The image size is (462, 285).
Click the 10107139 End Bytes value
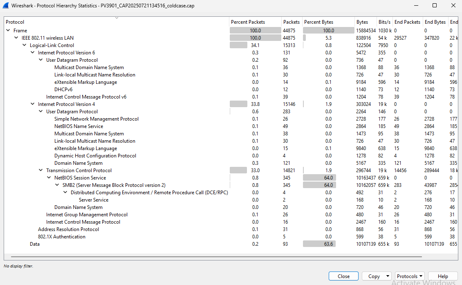coord(434,244)
